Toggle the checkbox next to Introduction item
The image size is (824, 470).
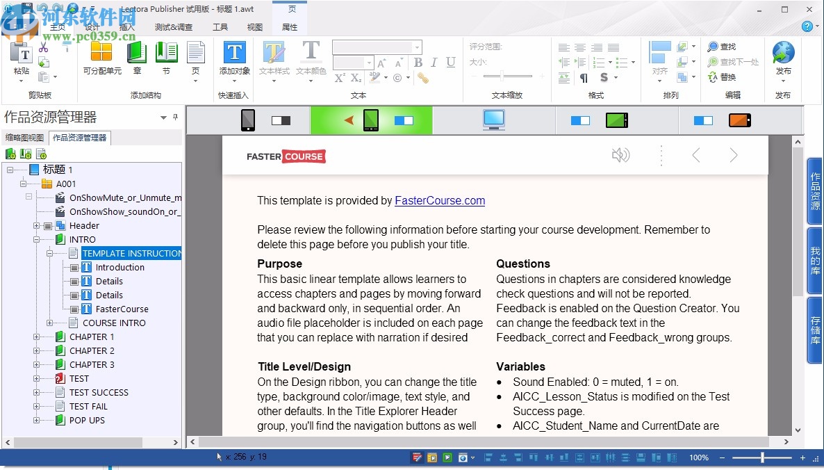[74, 268]
